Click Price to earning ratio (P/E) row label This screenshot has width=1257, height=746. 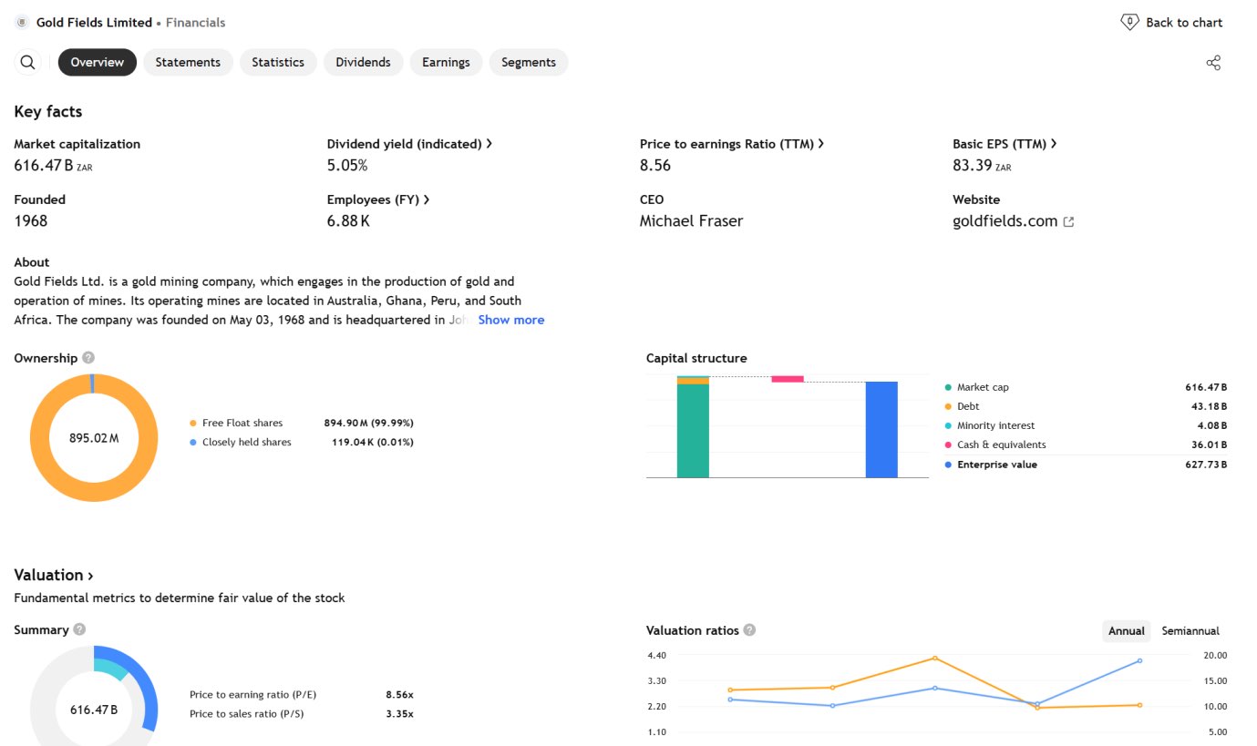(x=253, y=694)
